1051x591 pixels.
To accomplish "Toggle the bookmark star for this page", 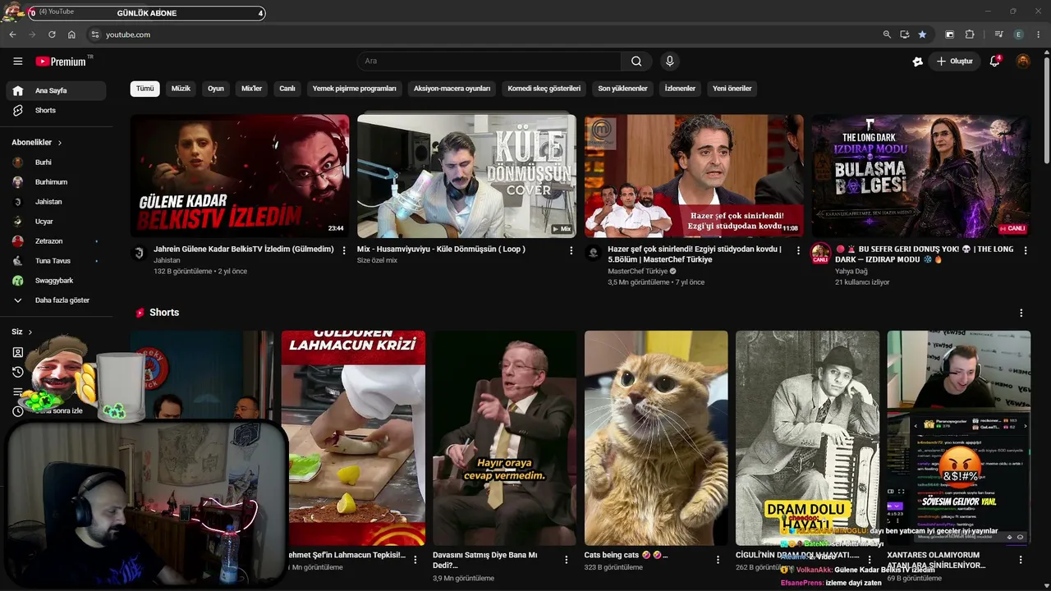I will tap(922, 34).
